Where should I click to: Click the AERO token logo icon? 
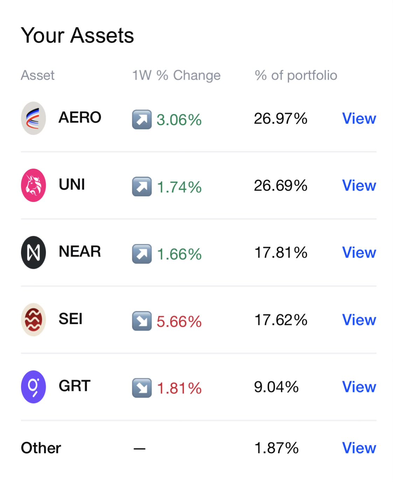point(33,118)
